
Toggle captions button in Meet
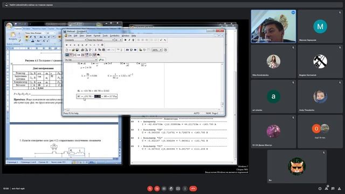click(164, 189)
